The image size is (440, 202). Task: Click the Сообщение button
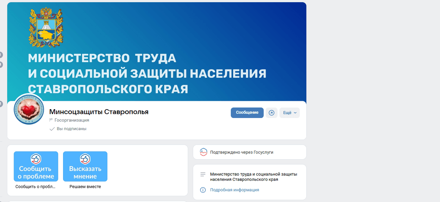[x=247, y=113]
